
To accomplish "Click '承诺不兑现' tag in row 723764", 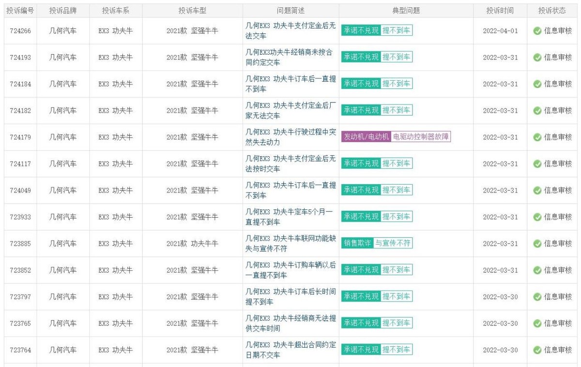I will [361, 350].
